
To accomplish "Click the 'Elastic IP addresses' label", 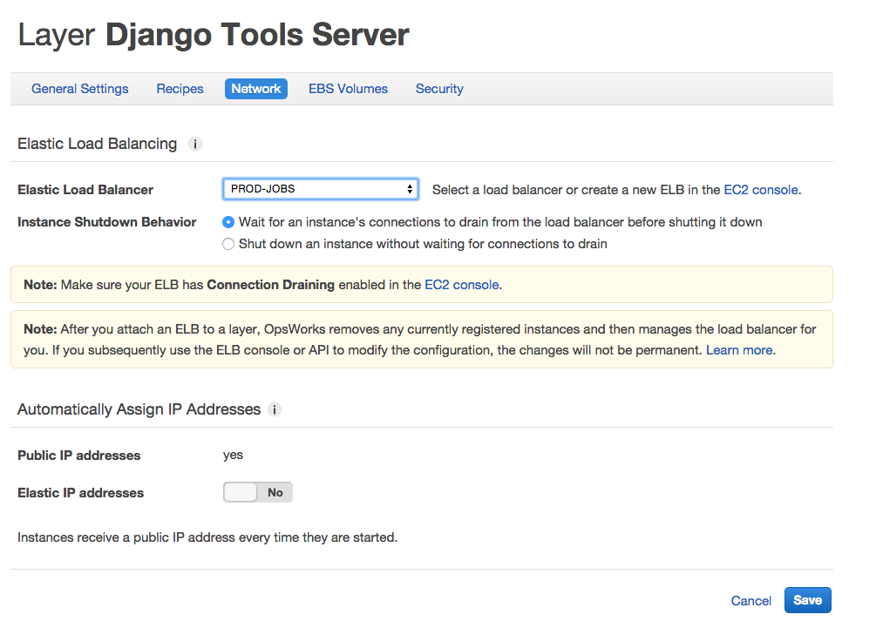I will point(80,493).
